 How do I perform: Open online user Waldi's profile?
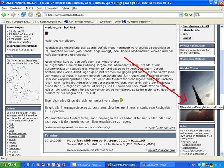point(12,140)
